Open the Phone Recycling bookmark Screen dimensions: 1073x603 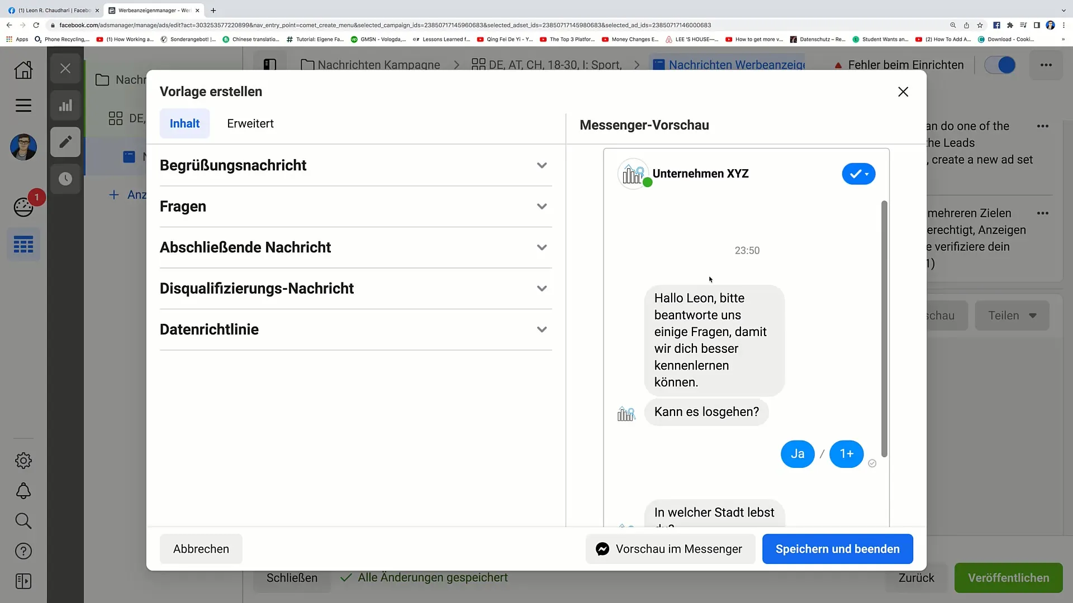coord(62,39)
